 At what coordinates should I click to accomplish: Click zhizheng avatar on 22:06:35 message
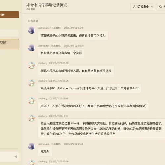32,83
